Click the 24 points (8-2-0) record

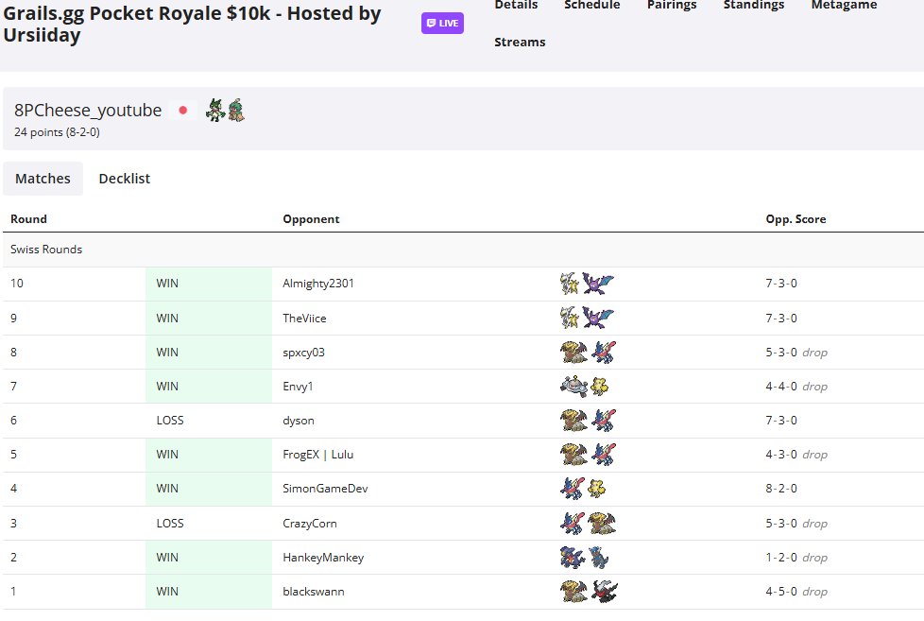[x=57, y=132]
